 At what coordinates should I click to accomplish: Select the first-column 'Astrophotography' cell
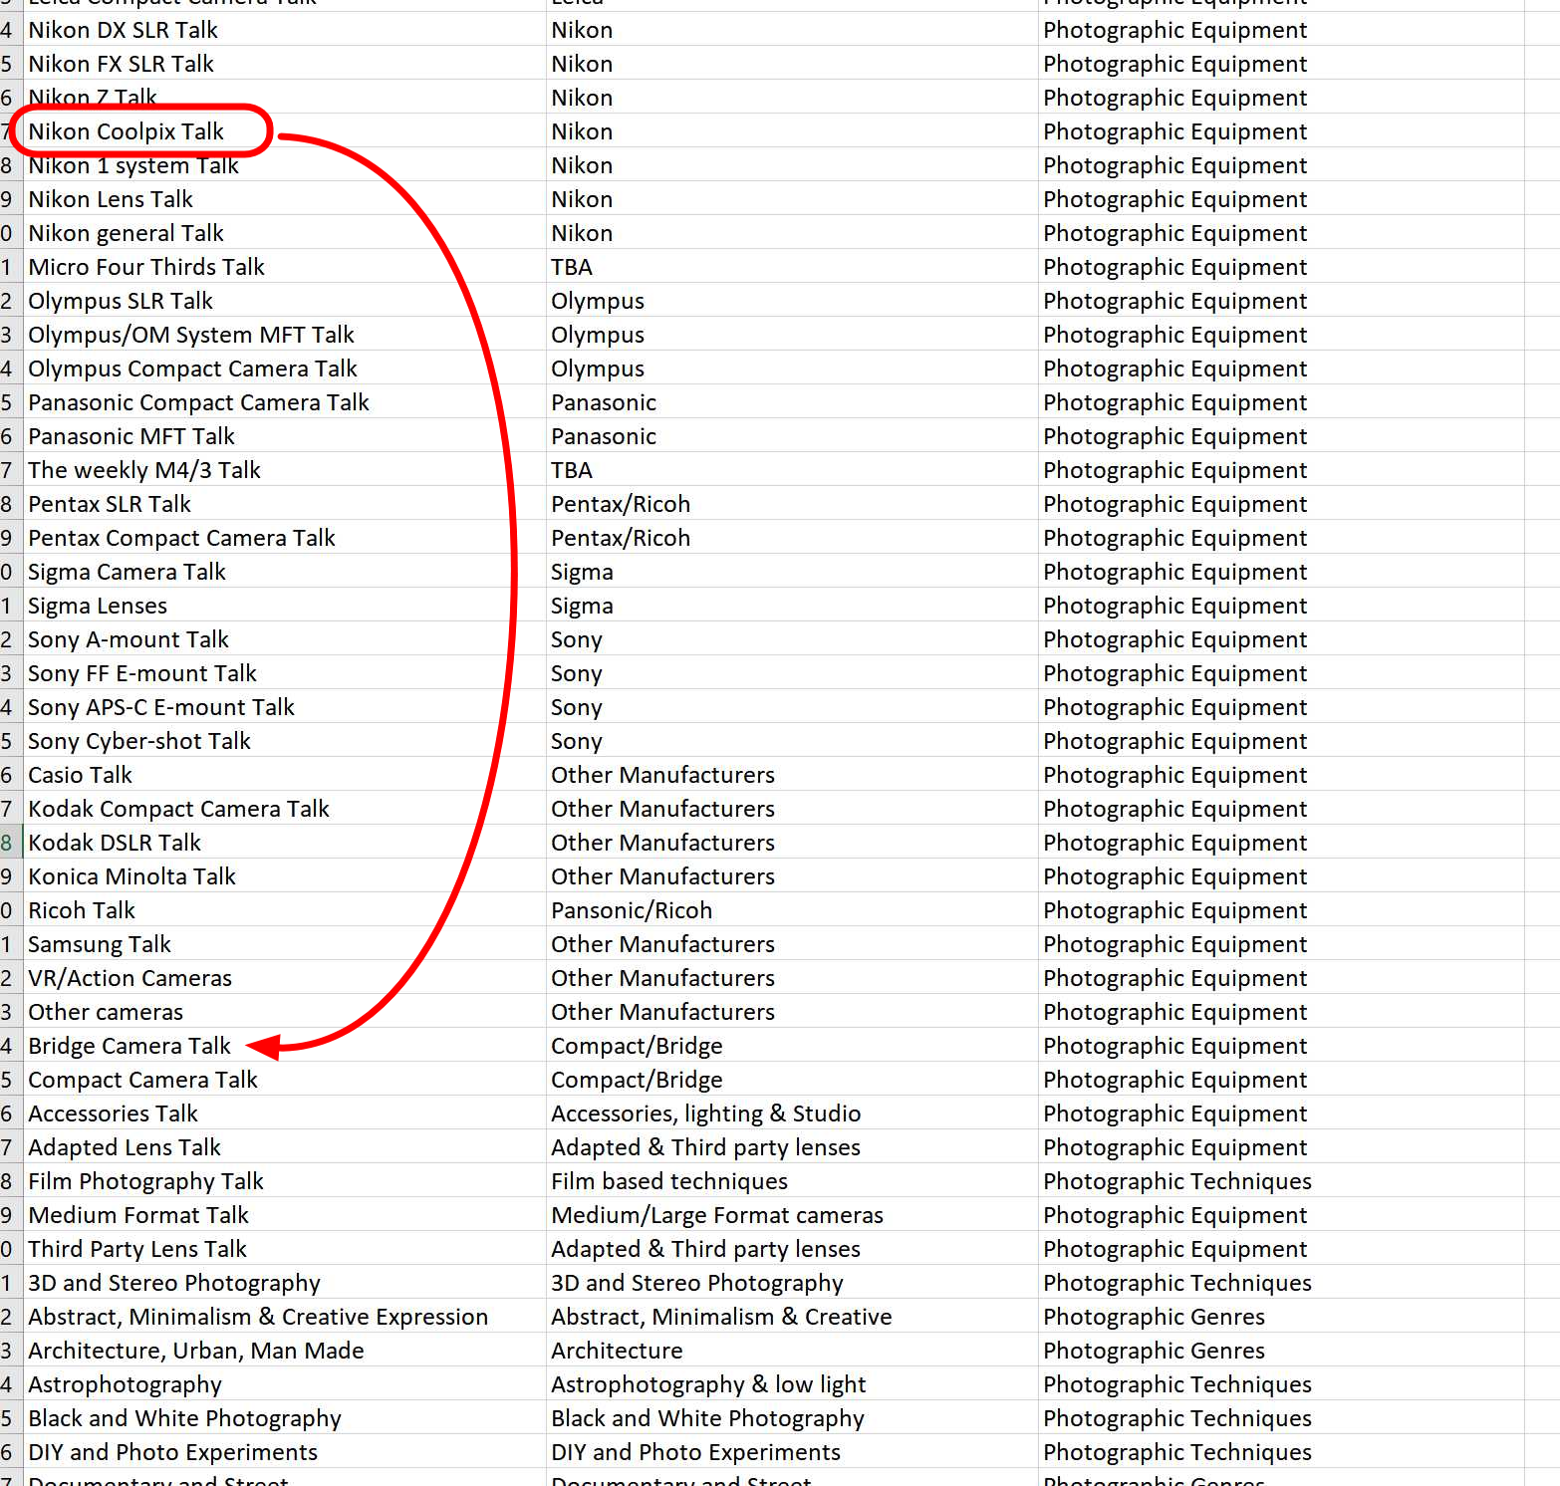pyautogui.click(x=284, y=1384)
